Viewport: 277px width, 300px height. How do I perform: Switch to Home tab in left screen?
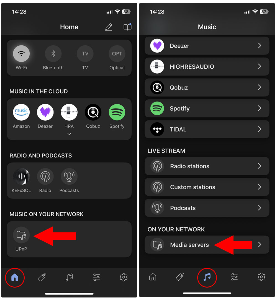(15, 277)
